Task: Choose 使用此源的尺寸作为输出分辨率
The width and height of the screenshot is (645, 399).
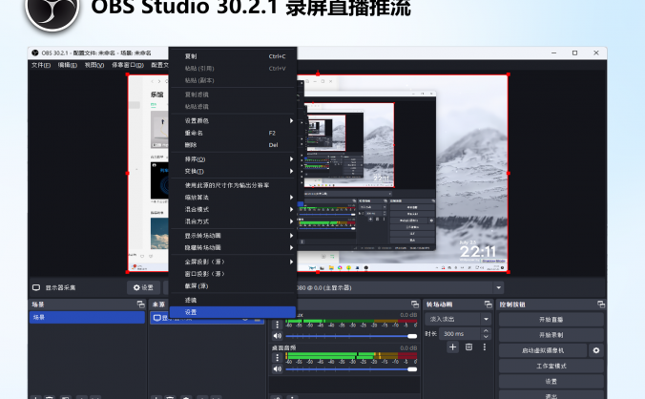Action: coord(233,185)
